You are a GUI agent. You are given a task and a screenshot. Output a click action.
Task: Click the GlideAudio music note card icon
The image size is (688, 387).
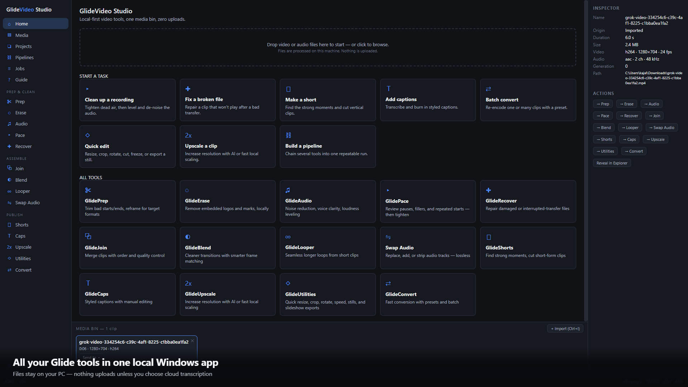288,190
